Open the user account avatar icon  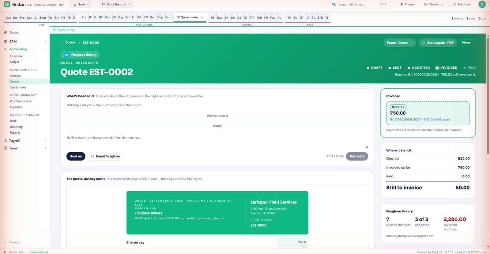coord(482,4)
